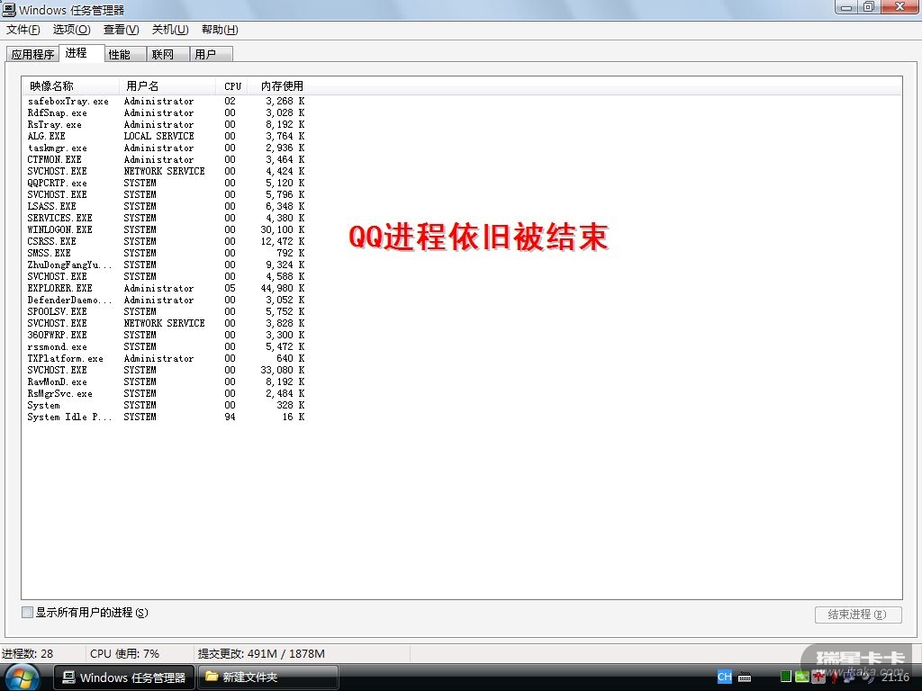Sort by the CPU column header

pyautogui.click(x=232, y=85)
